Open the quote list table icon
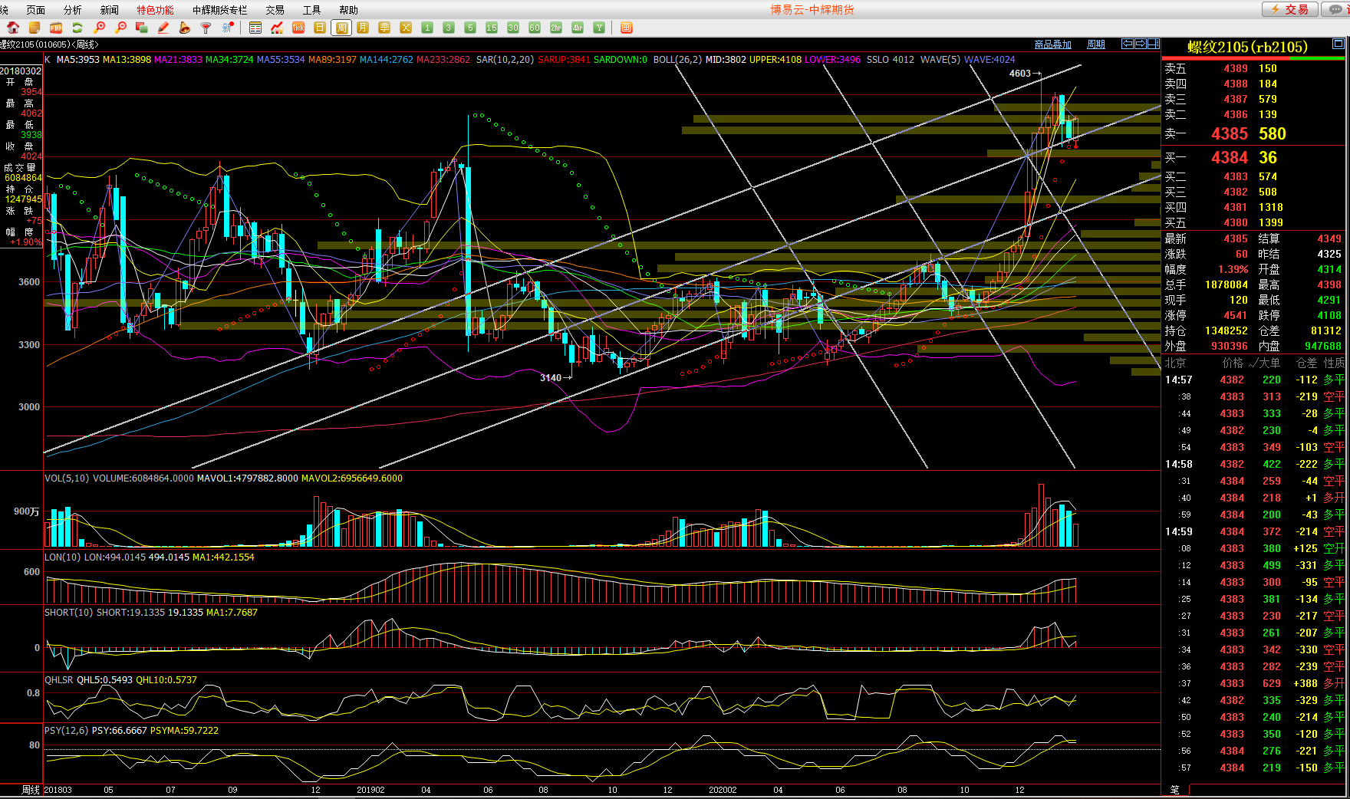This screenshot has height=799, width=1350. (255, 28)
